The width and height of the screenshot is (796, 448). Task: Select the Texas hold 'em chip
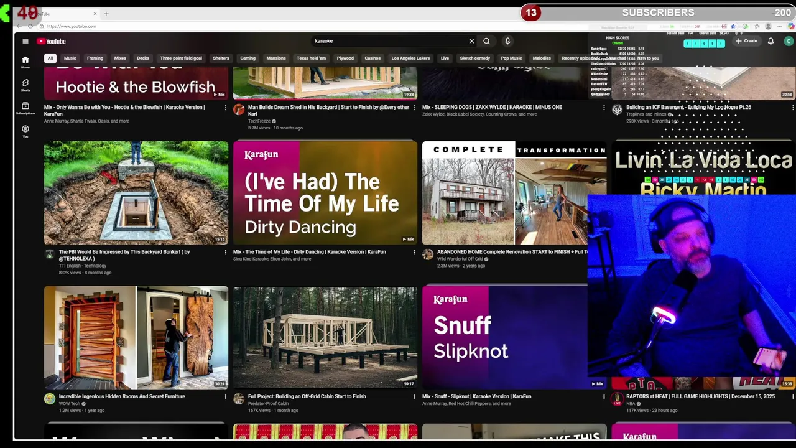311,58
